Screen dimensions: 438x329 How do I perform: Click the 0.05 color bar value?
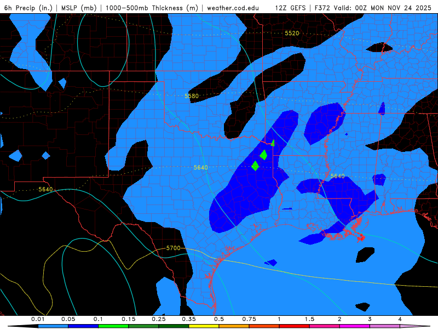pos(68,319)
